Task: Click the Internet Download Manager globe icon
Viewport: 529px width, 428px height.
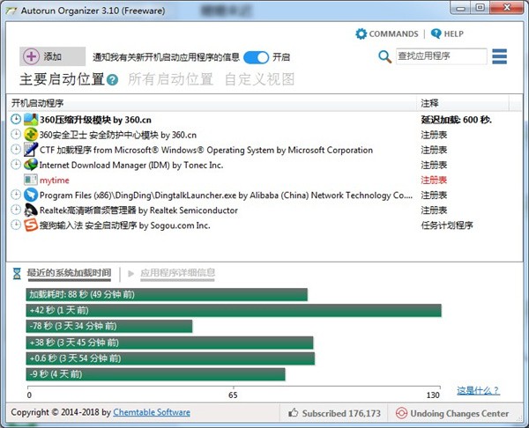Action: (x=31, y=165)
